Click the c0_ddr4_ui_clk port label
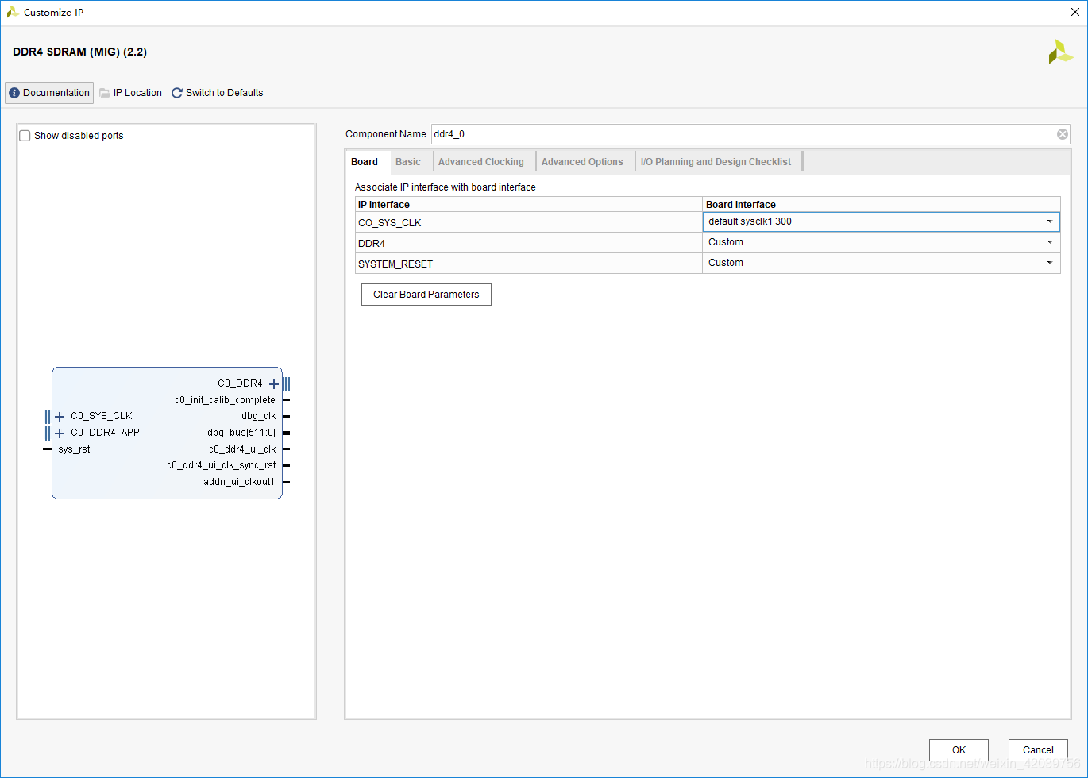 coord(242,449)
